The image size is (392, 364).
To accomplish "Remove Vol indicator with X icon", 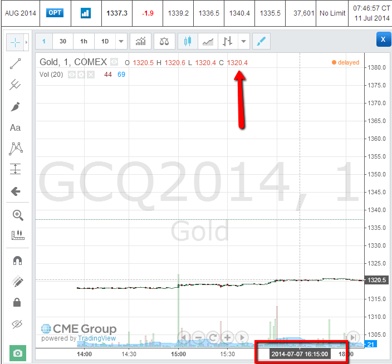I will tap(91, 75).
